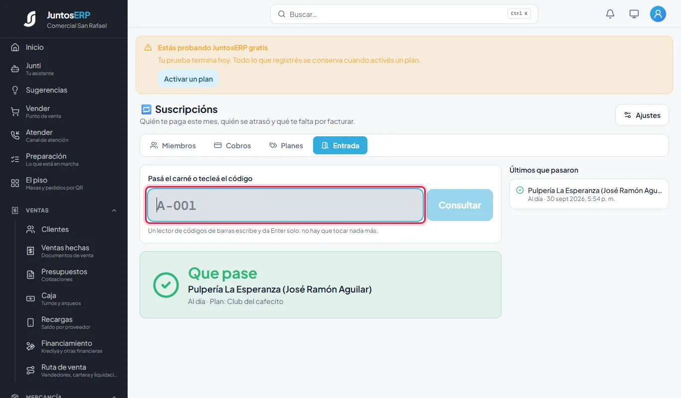The image size is (681, 398).
Task: Open Ventas hechas documents
Action: [72, 251]
